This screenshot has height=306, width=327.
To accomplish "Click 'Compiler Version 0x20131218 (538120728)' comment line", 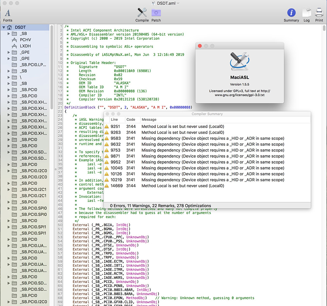I will [x=119, y=99].
